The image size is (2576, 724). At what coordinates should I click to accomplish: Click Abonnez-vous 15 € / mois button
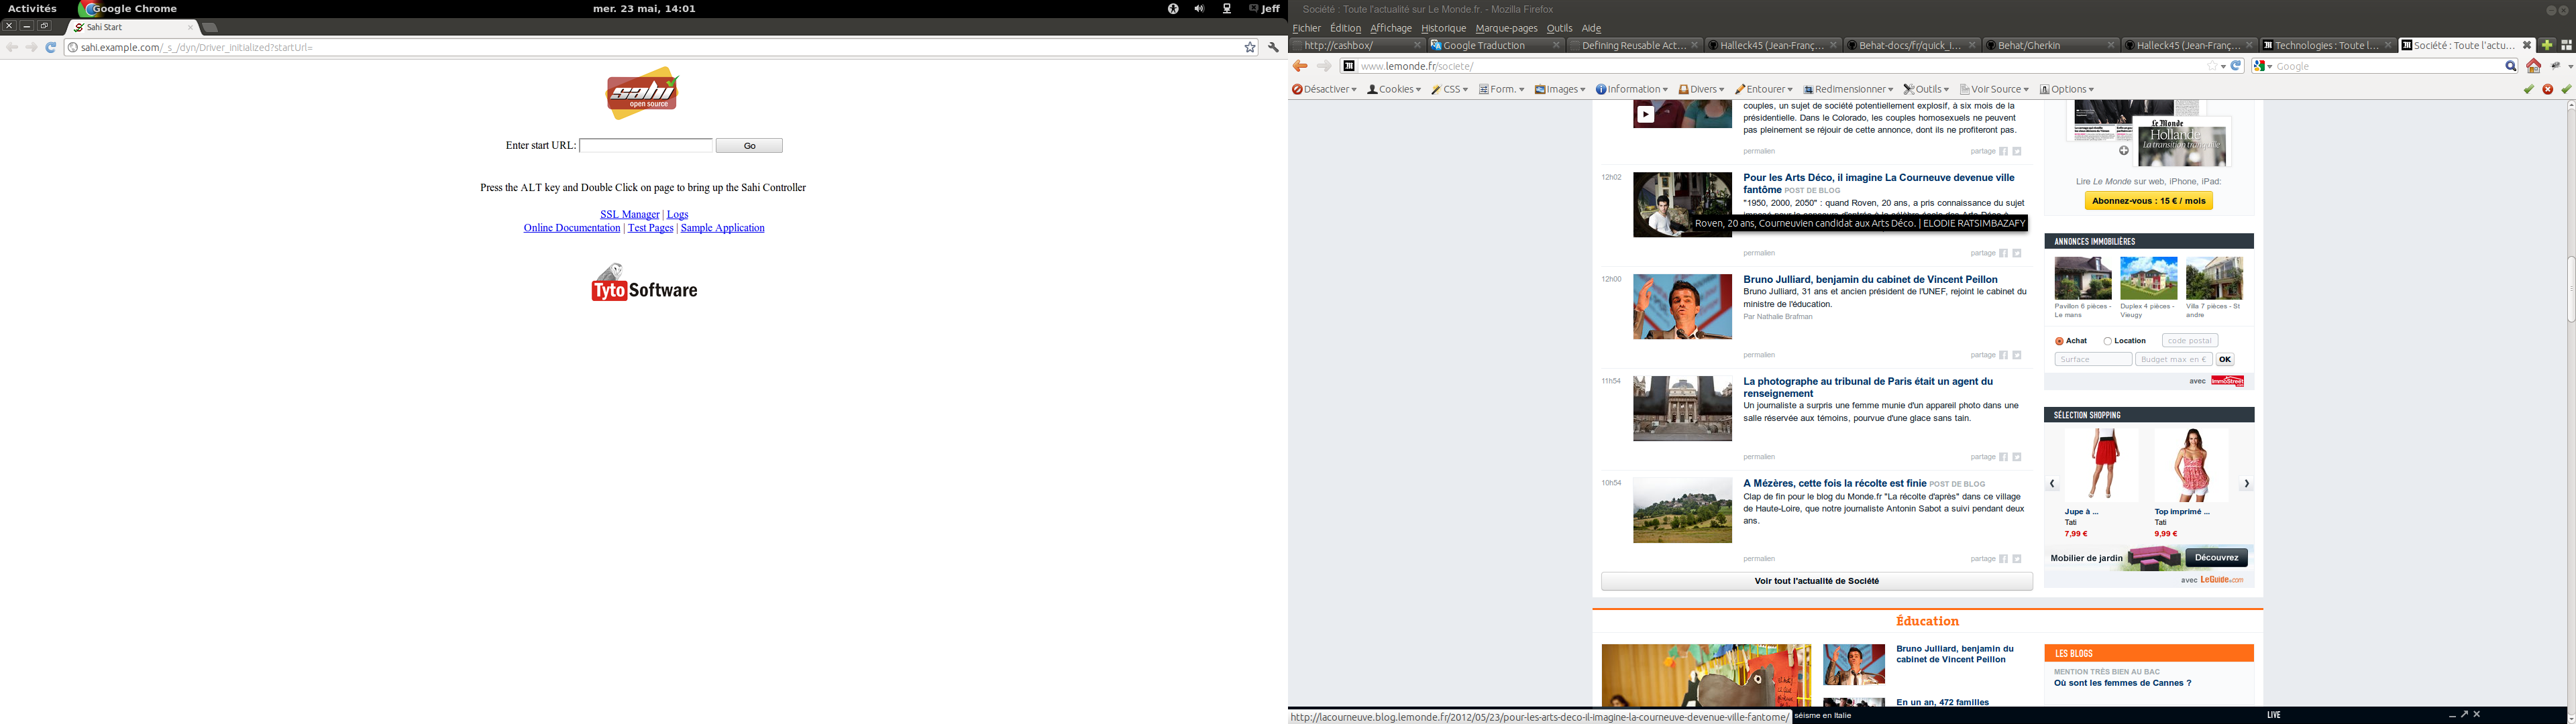[x=2148, y=201]
